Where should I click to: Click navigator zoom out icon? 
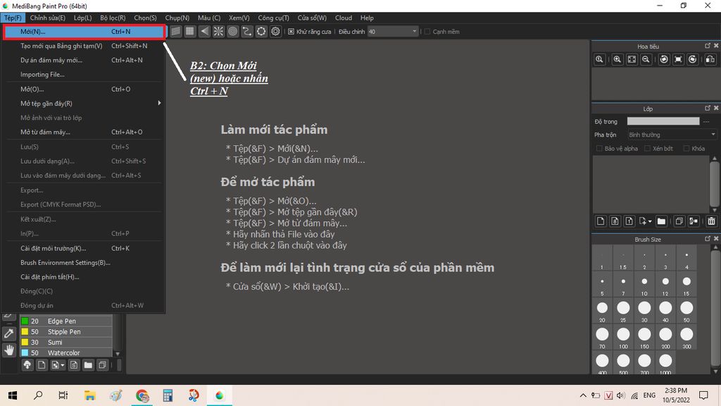pos(646,59)
